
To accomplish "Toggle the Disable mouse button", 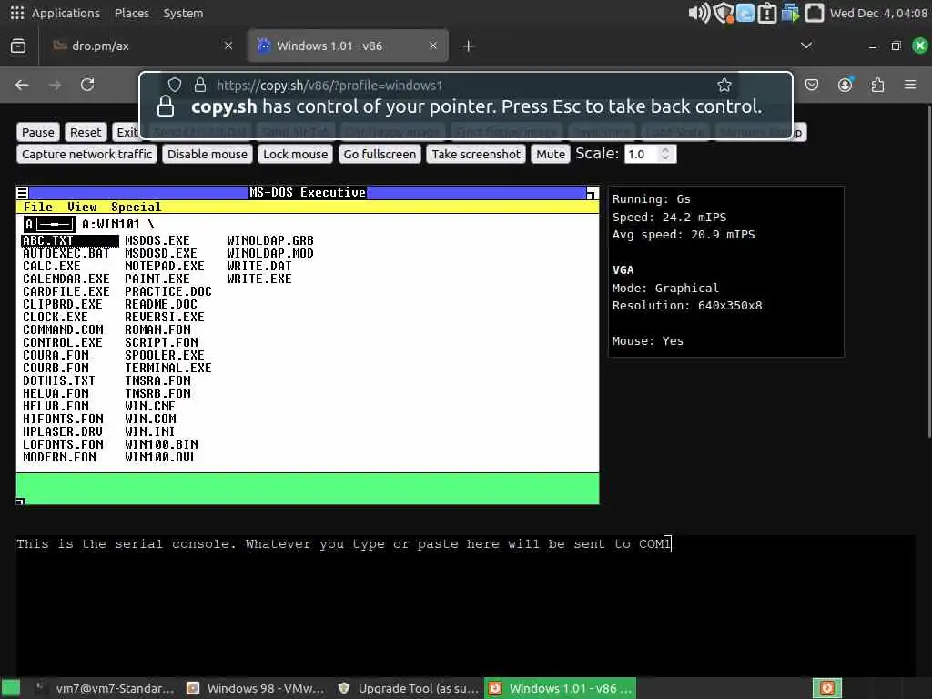I will (x=207, y=154).
